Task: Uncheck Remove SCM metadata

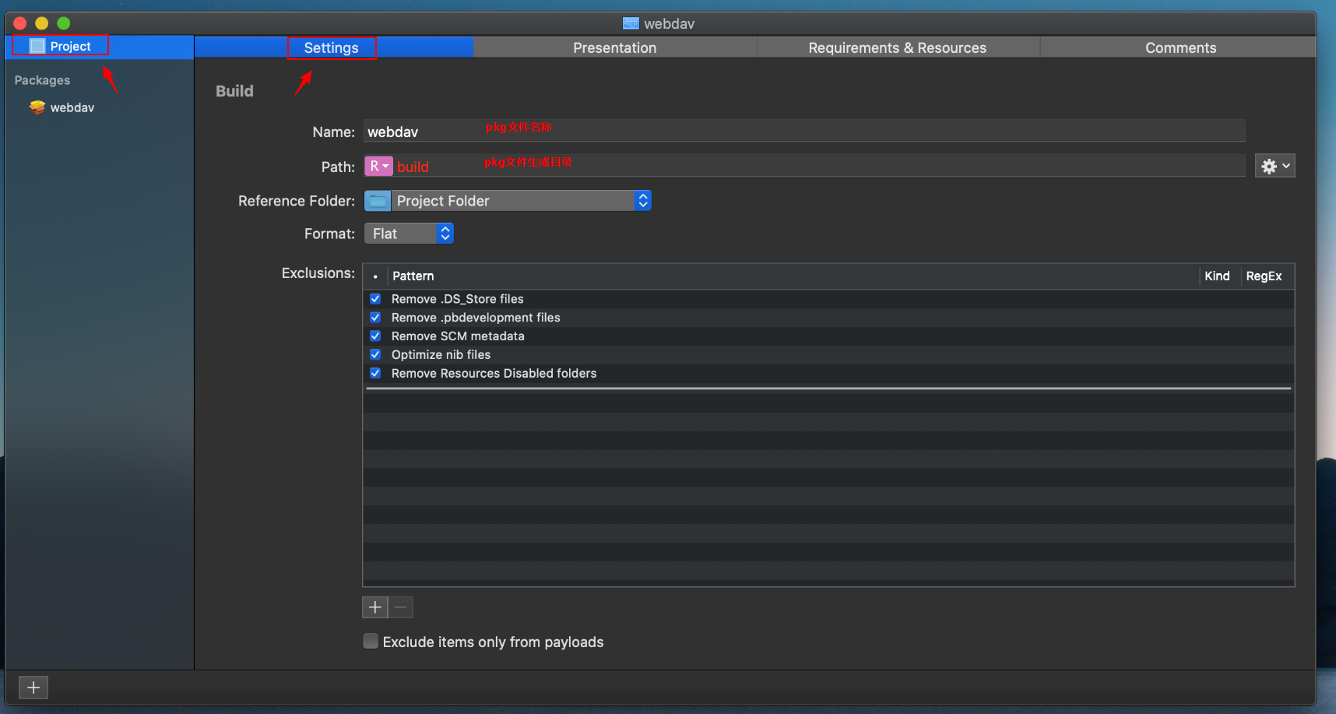Action: [x=375, y=336]
